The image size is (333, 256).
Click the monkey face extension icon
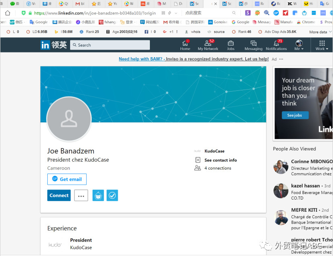(x=98, y=195)
